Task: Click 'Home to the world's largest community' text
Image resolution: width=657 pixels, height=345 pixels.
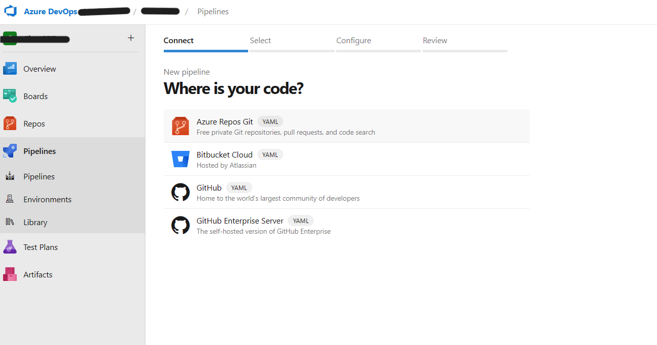Action: pos(278,198)
